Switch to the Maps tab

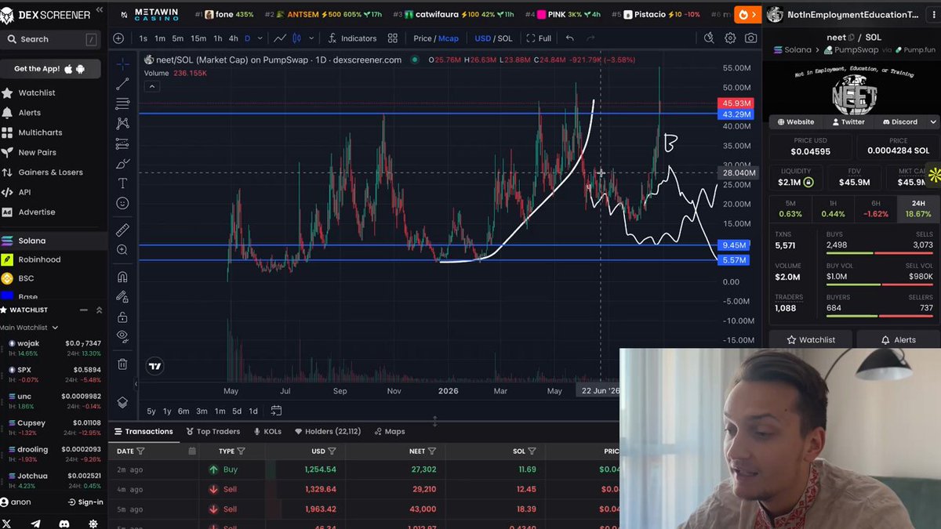(x=390, y=432)
